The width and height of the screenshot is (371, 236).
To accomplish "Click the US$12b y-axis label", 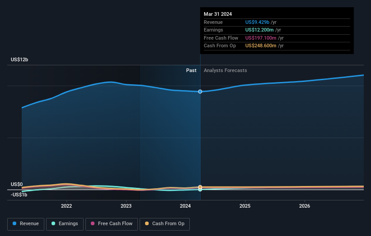I will click(19, 59).
